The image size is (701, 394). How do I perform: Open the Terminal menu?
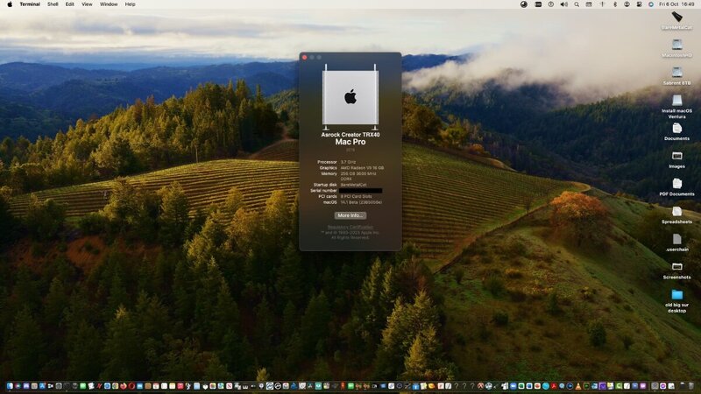point(30,4)
